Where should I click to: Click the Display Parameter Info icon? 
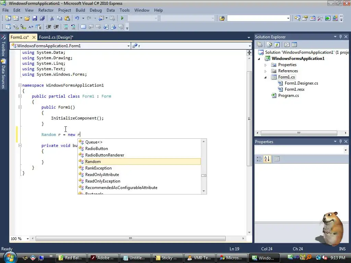click(16, 27)
